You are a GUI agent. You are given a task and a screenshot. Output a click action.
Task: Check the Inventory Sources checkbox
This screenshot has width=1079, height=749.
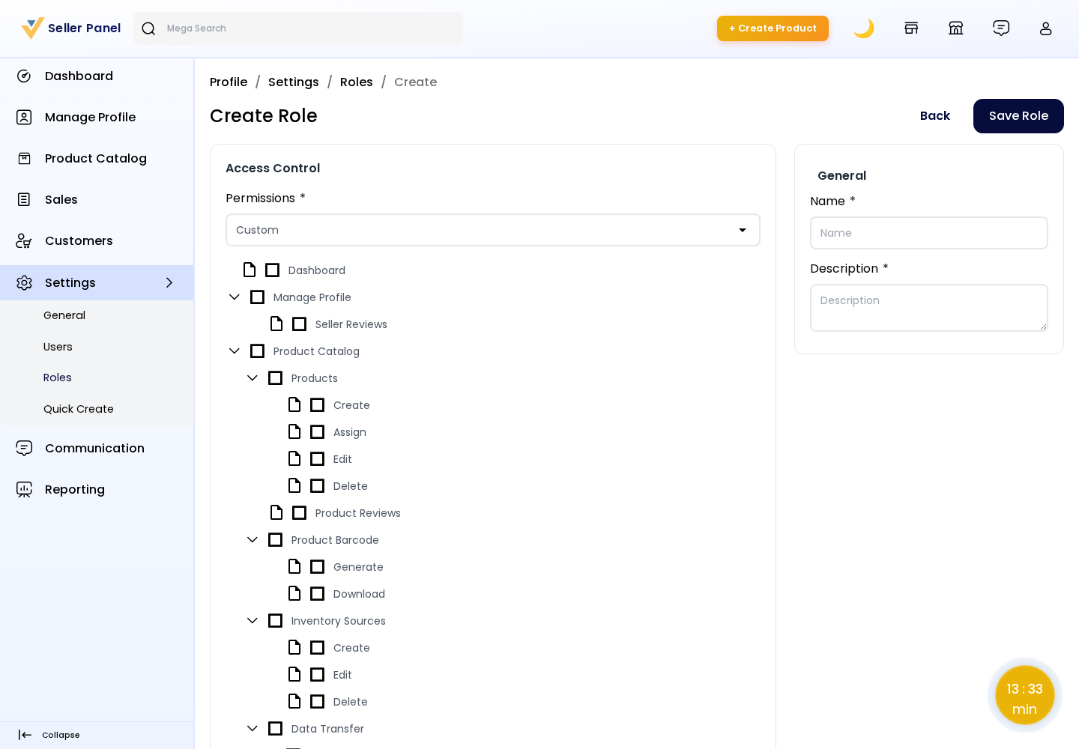276,620
